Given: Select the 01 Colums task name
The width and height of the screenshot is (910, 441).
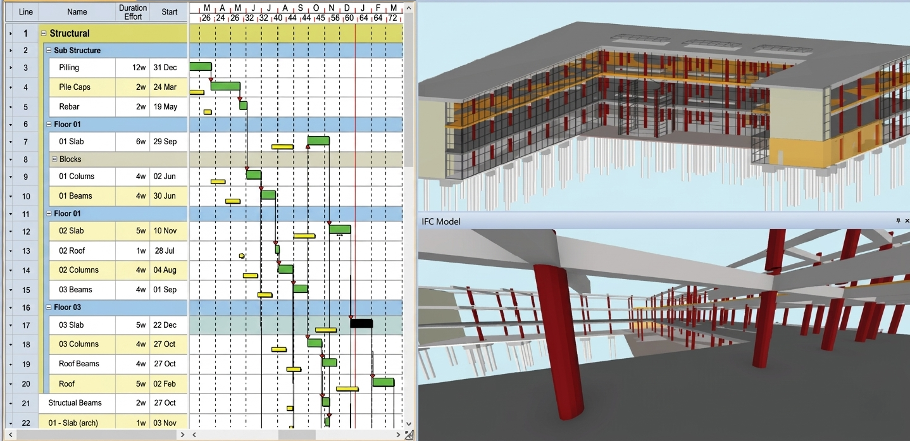Looking at the screenshot, I should (77, 177).
